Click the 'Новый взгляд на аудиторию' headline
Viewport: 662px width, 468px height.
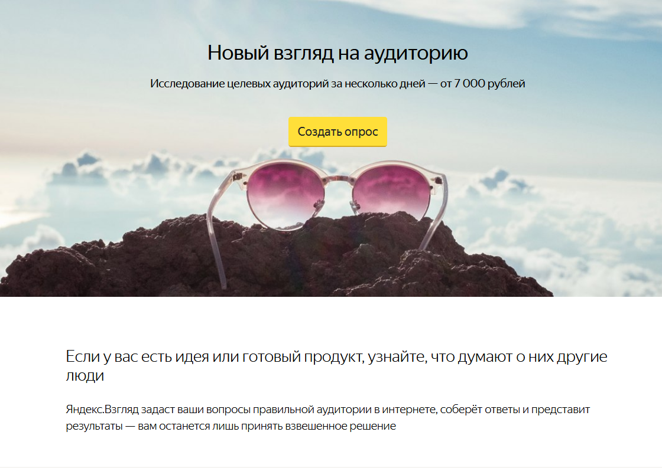(338, 53)
